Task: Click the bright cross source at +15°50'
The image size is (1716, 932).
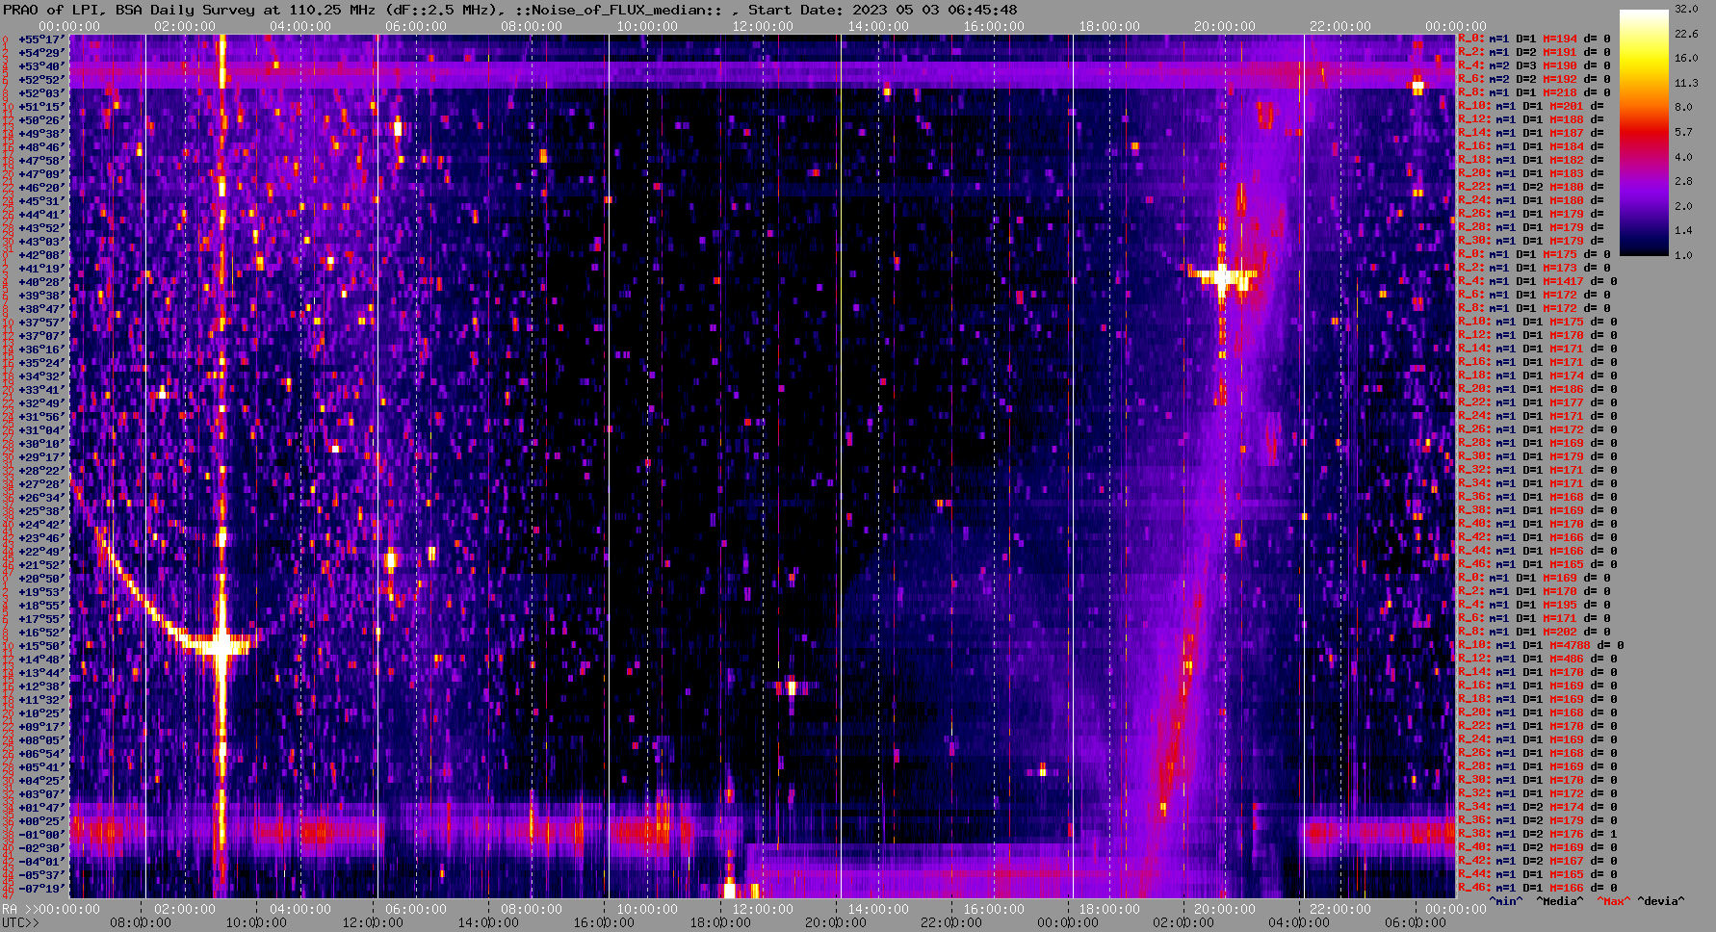Action: pyautogui.click(x=221, y=644)
